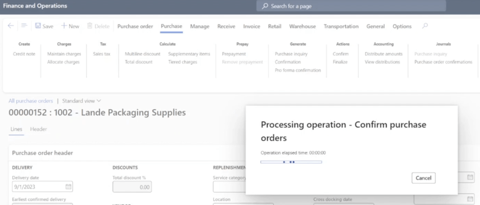This screenshot has height=205, width=480.
Task: Click the Confirm action in ribbon
Action: 341,54
